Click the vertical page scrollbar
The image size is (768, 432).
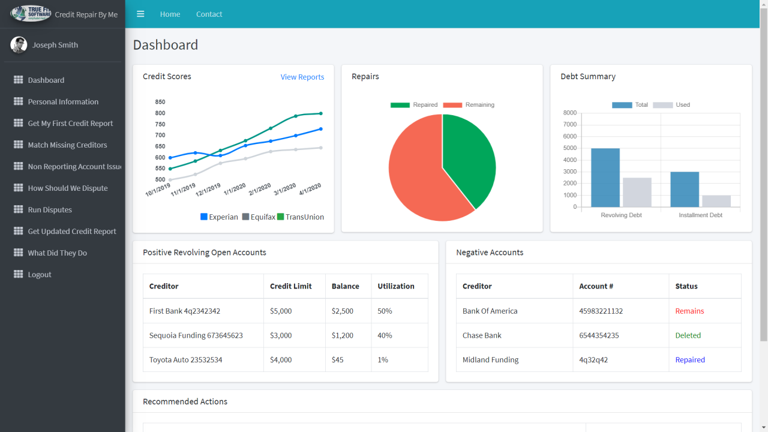click(x=763, y=180)
